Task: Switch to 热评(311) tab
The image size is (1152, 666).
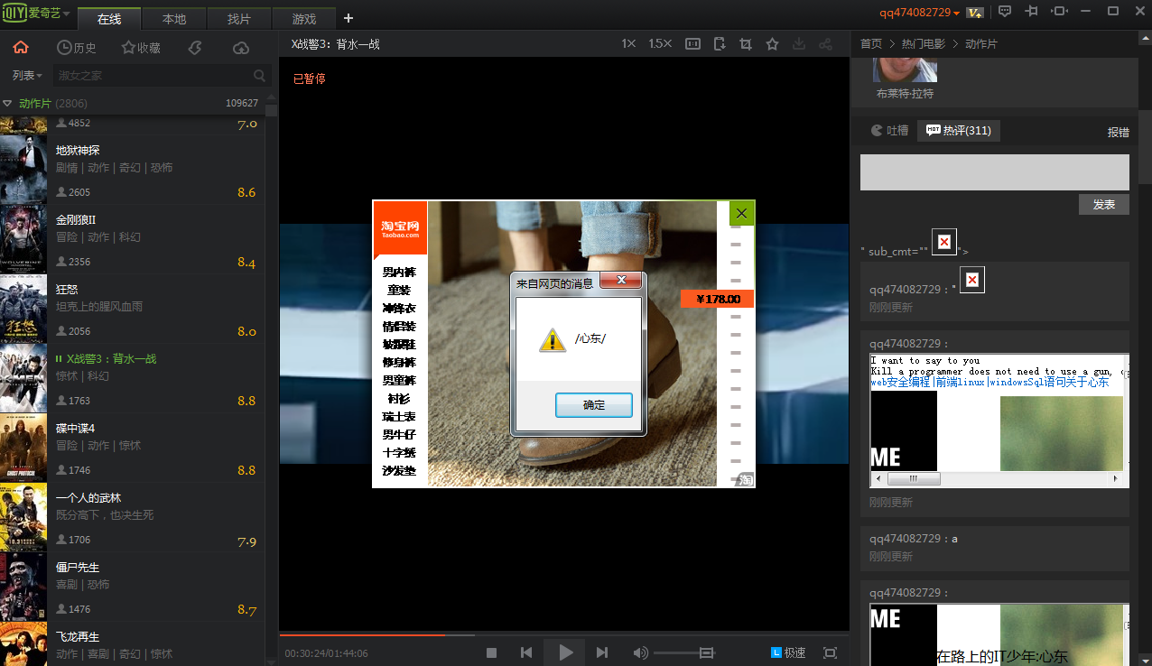Action: 958,131
